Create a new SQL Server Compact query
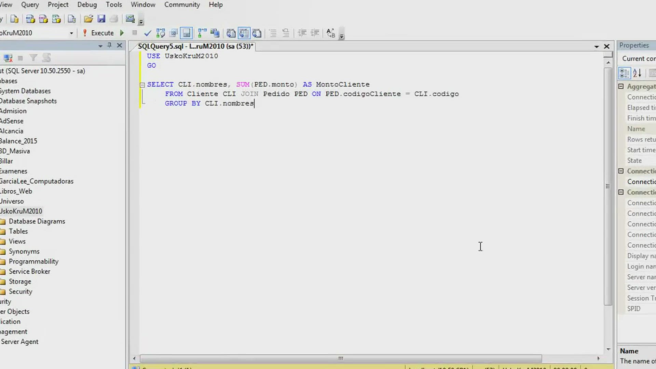The height and width of the screenshot is (369, 656). [x=72, y=19]
